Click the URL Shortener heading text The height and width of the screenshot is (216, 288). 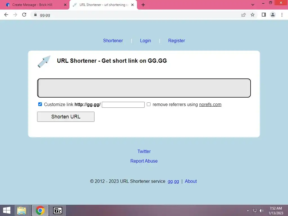112,61
